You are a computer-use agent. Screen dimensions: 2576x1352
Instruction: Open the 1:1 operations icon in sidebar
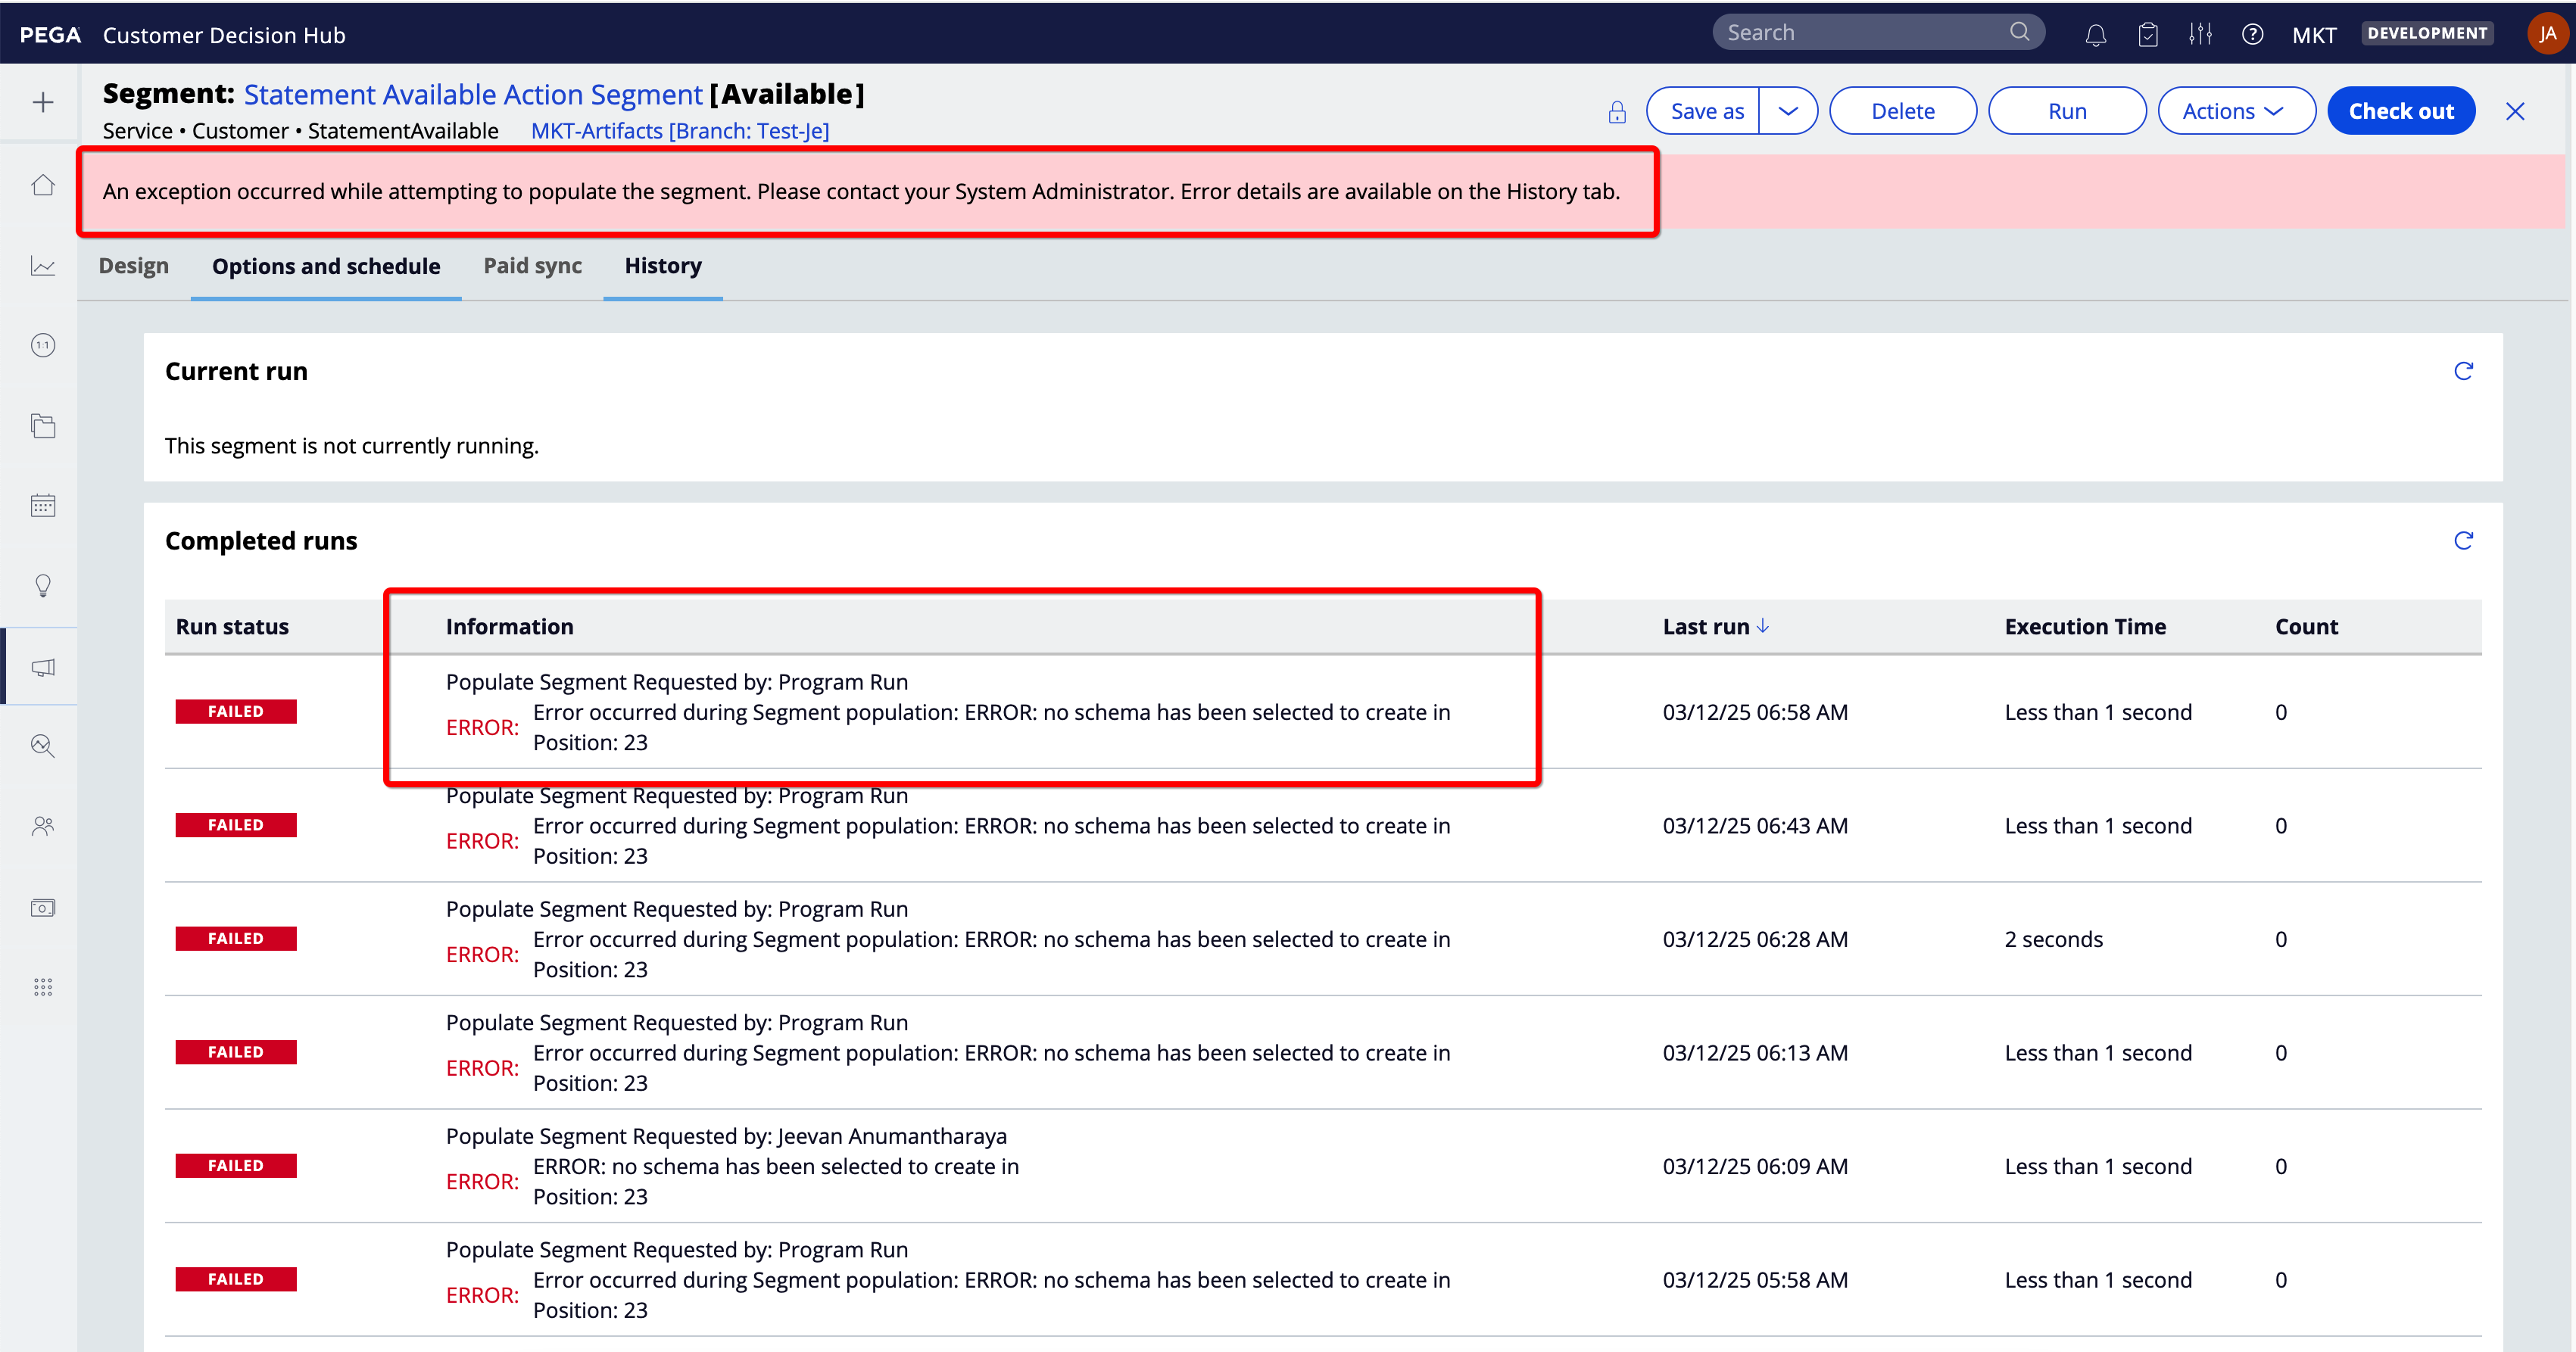[43, 345]
